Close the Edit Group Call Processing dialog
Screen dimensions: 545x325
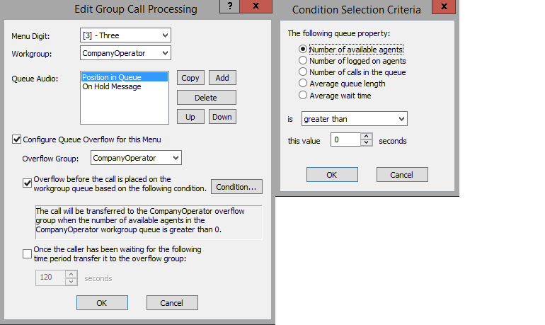click(256, 6)
